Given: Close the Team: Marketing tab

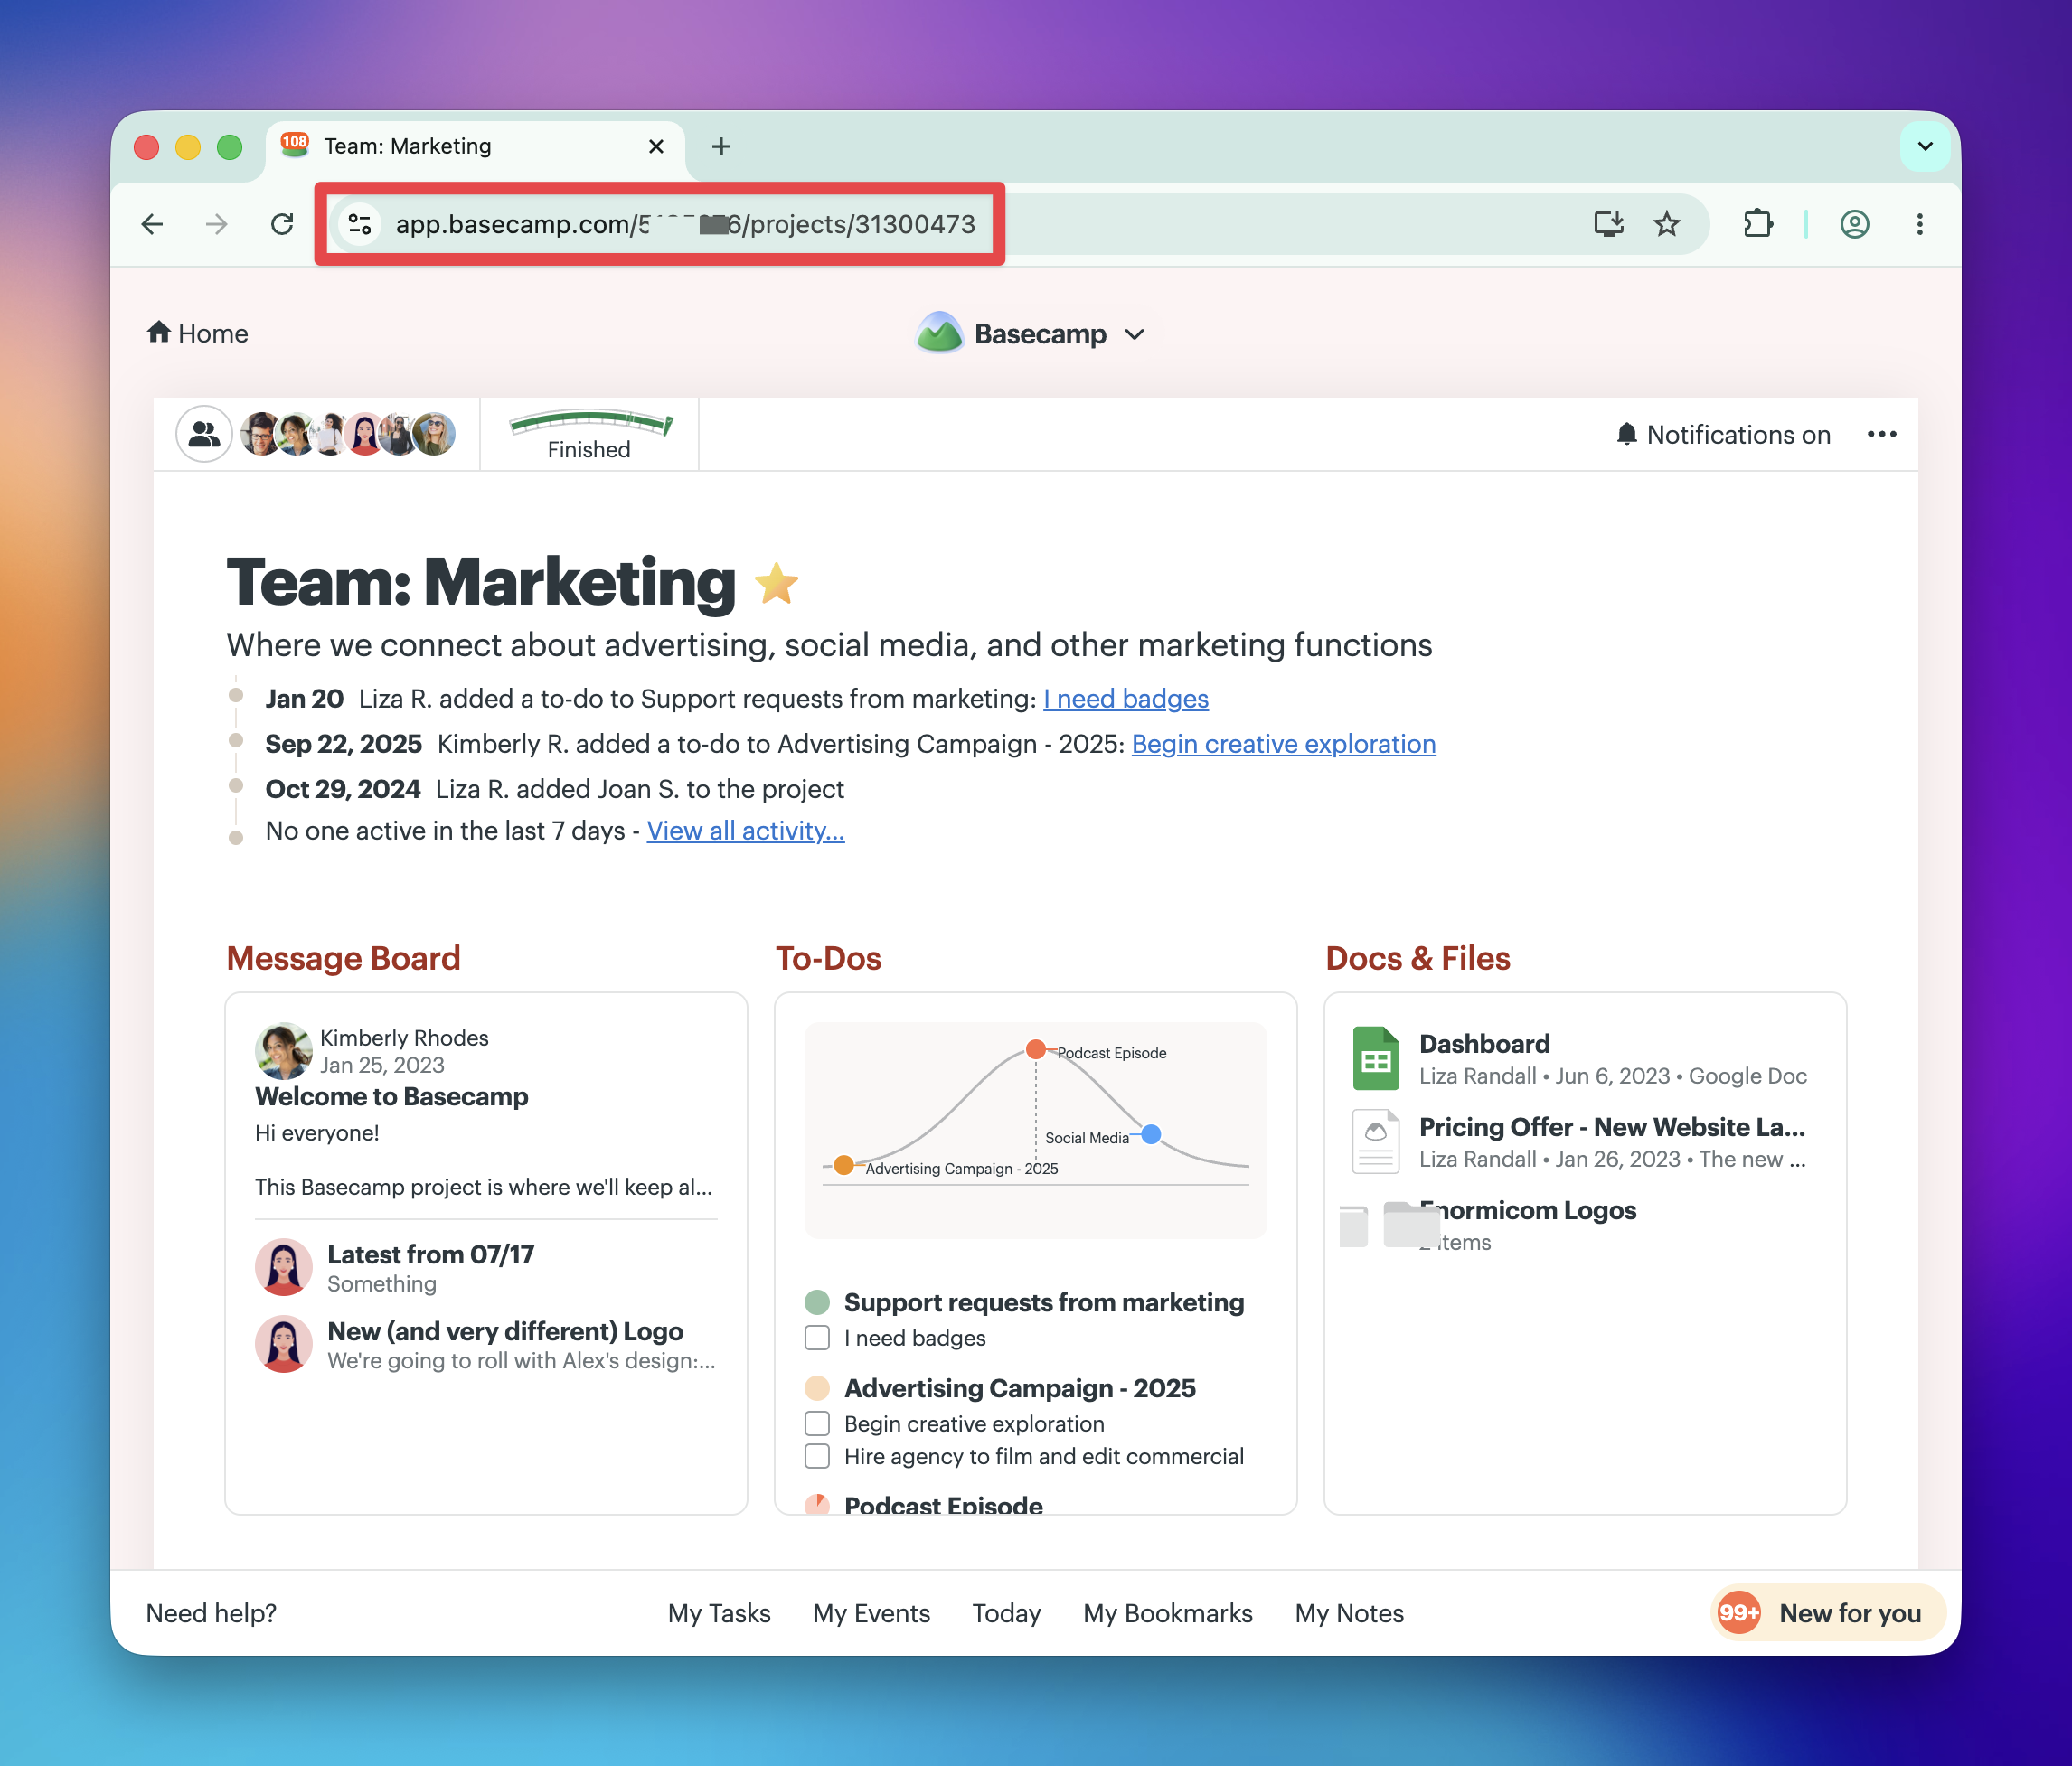Looking at the screenshot, I should click(x=656, y=147).
